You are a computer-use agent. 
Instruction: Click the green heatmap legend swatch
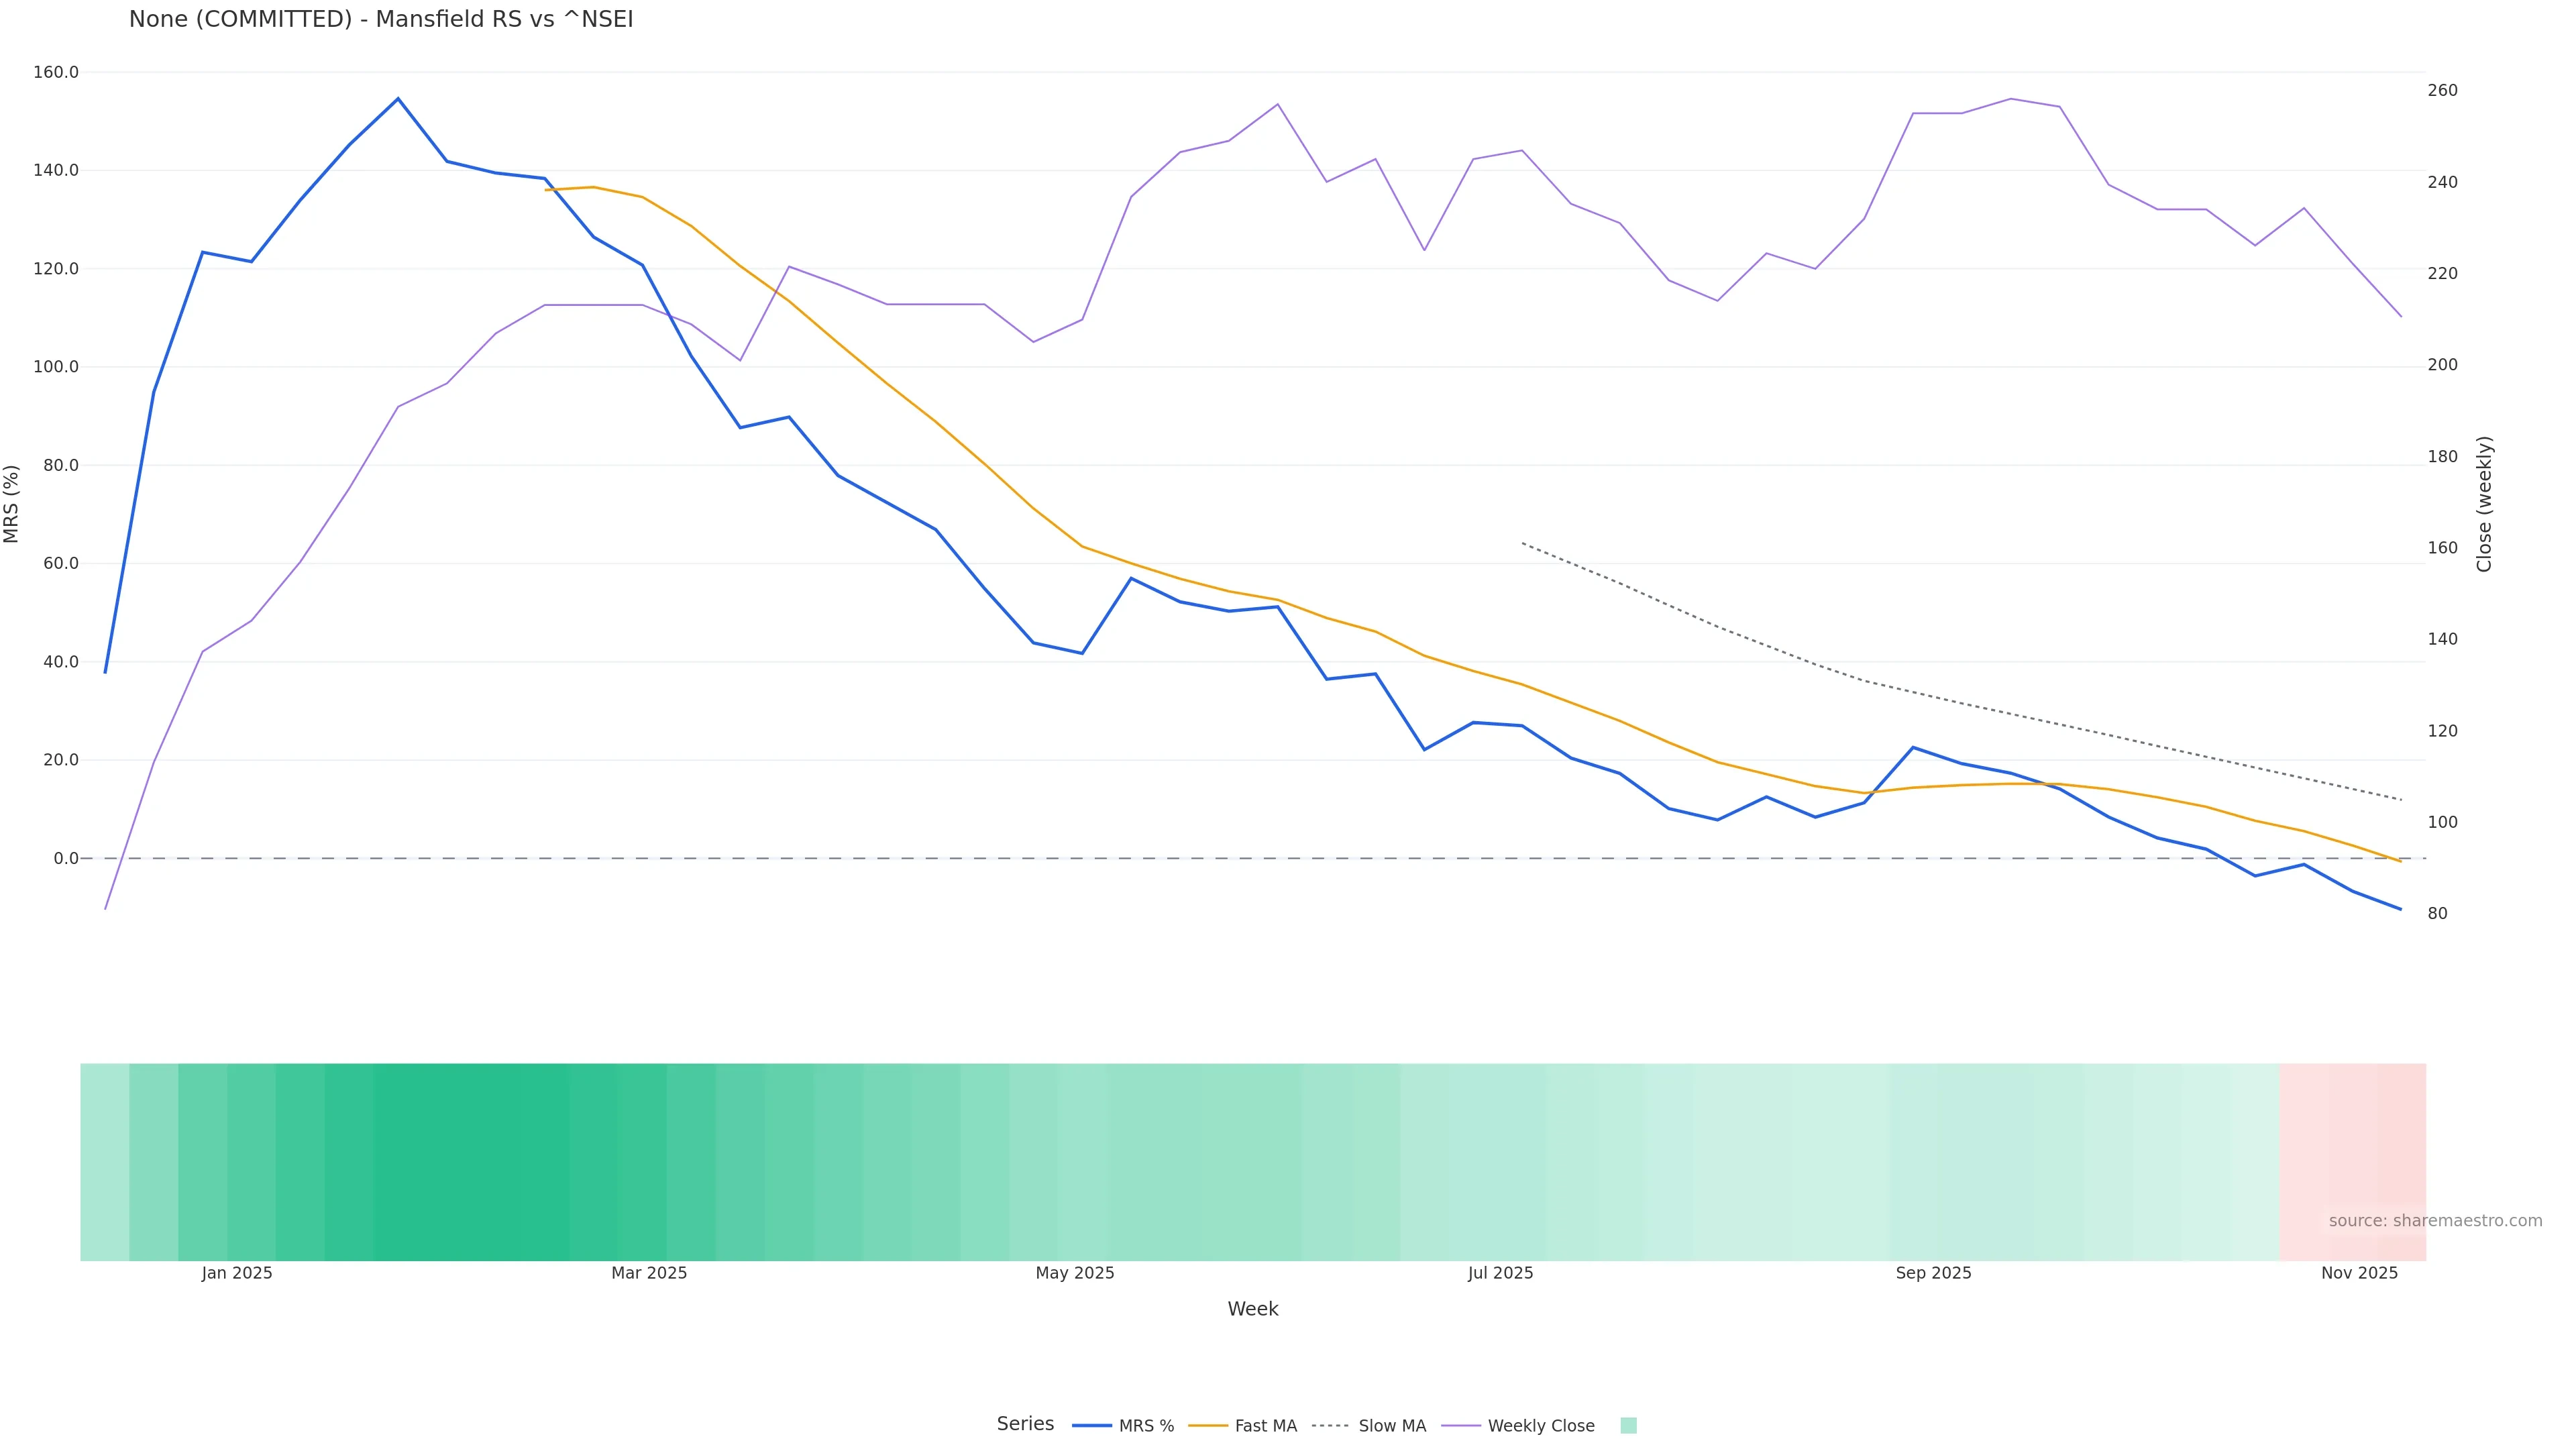(x=1628, y=1426)
